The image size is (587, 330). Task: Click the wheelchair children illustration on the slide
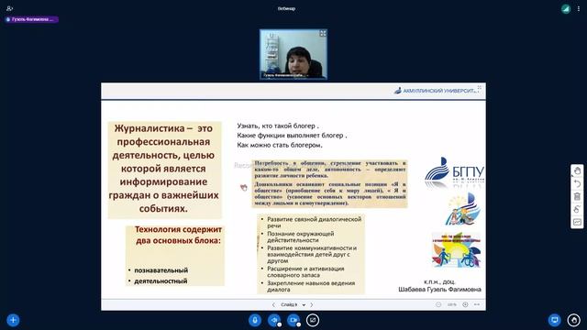click(456, 249)
